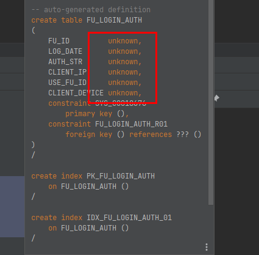Click 'on FU_LOGIN_AUTH' under PK_FU_LOGIN_AUTH index
Screen dimensions: 259x255
[x=82, y=187]
